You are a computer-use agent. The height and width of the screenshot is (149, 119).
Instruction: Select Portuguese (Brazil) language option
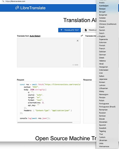tap(107, 107)
